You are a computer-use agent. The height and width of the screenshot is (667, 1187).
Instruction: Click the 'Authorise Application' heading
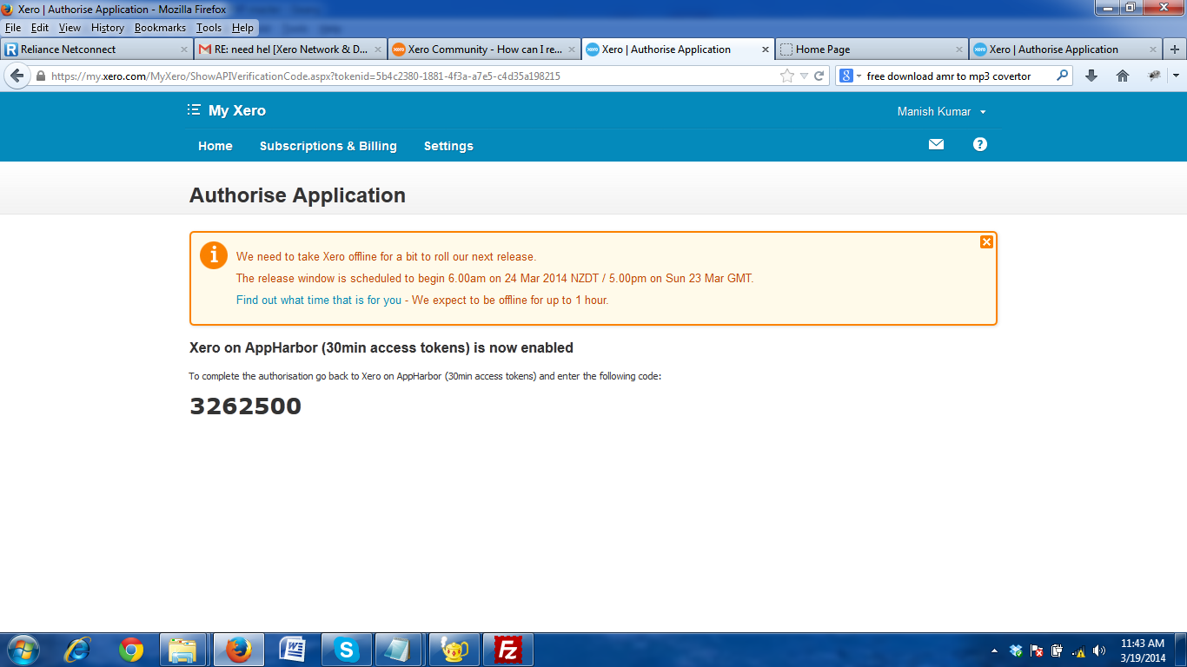click(x=297, y=195)
